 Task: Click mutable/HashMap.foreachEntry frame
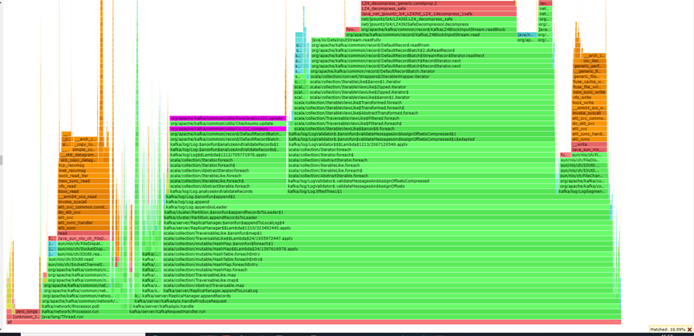(x=389, y=264)
